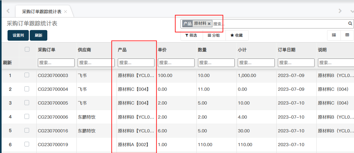The image size is (354, 153).
Task: Switch to list view icon
Action: (334, 35)
